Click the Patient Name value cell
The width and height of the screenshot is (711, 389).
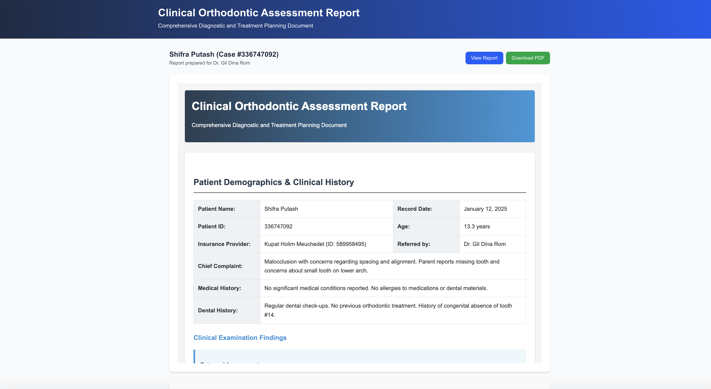coord(281,209)
